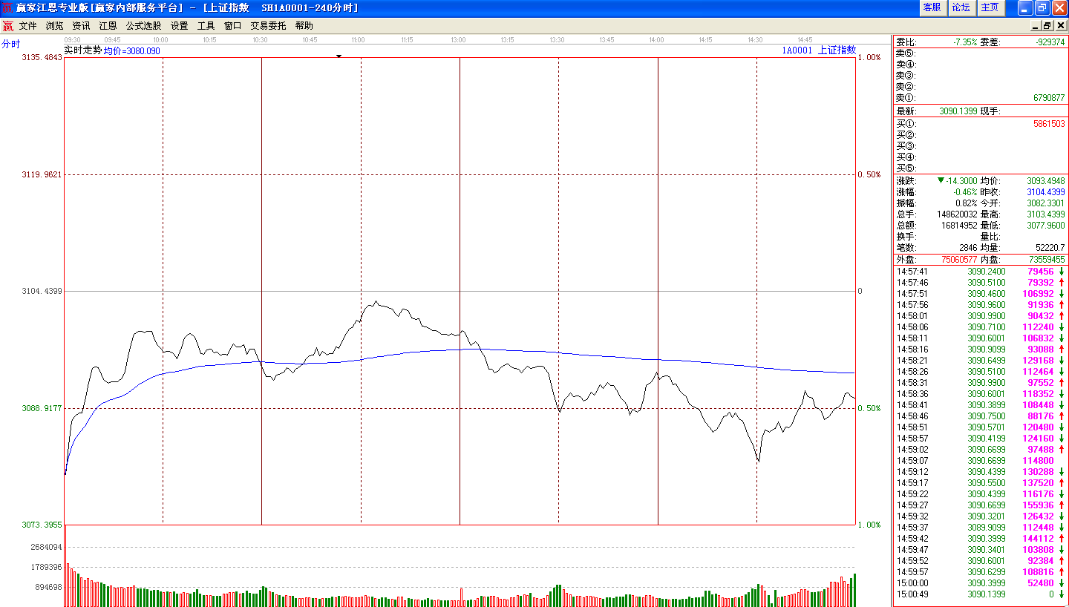
Task: Open the 江恩 menu
Action: (x=108, y=25)
